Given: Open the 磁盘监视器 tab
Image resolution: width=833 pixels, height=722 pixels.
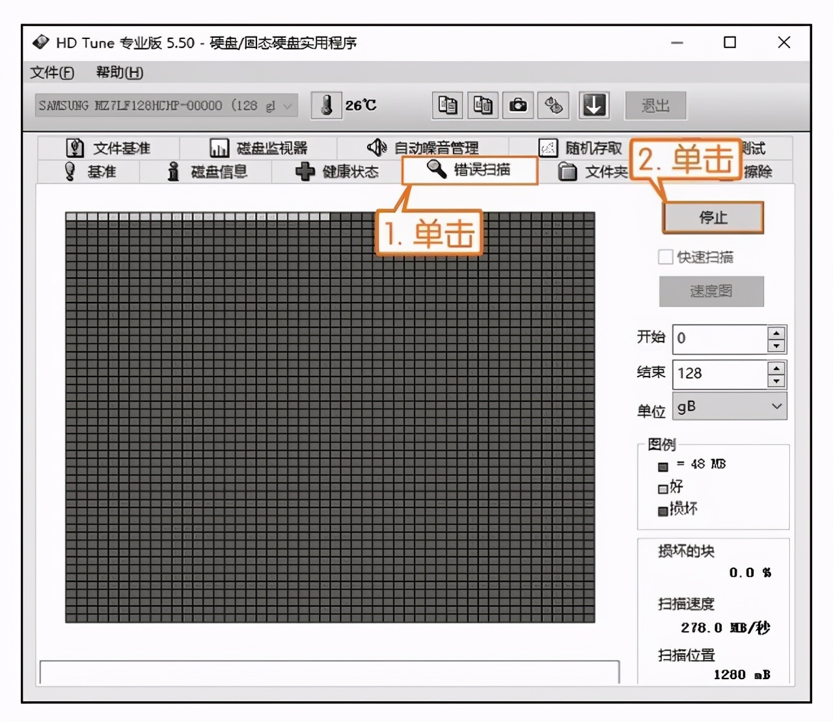Looking at the screenshot, I should tap(258, 148).
